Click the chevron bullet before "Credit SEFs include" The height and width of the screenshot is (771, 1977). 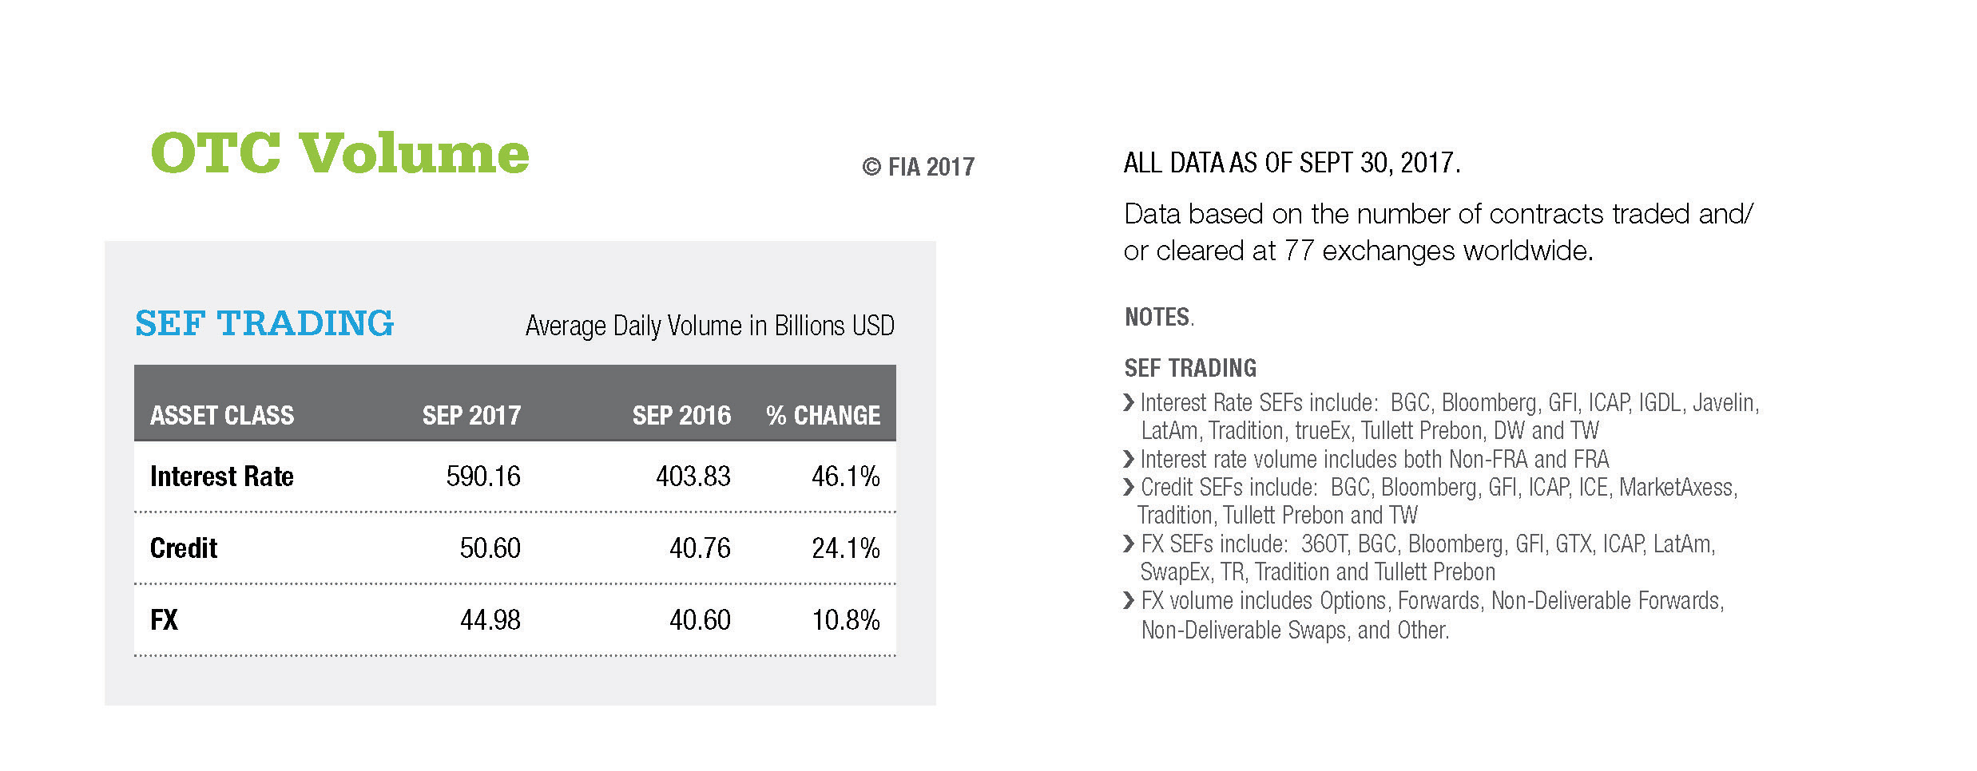point(1129,488)
